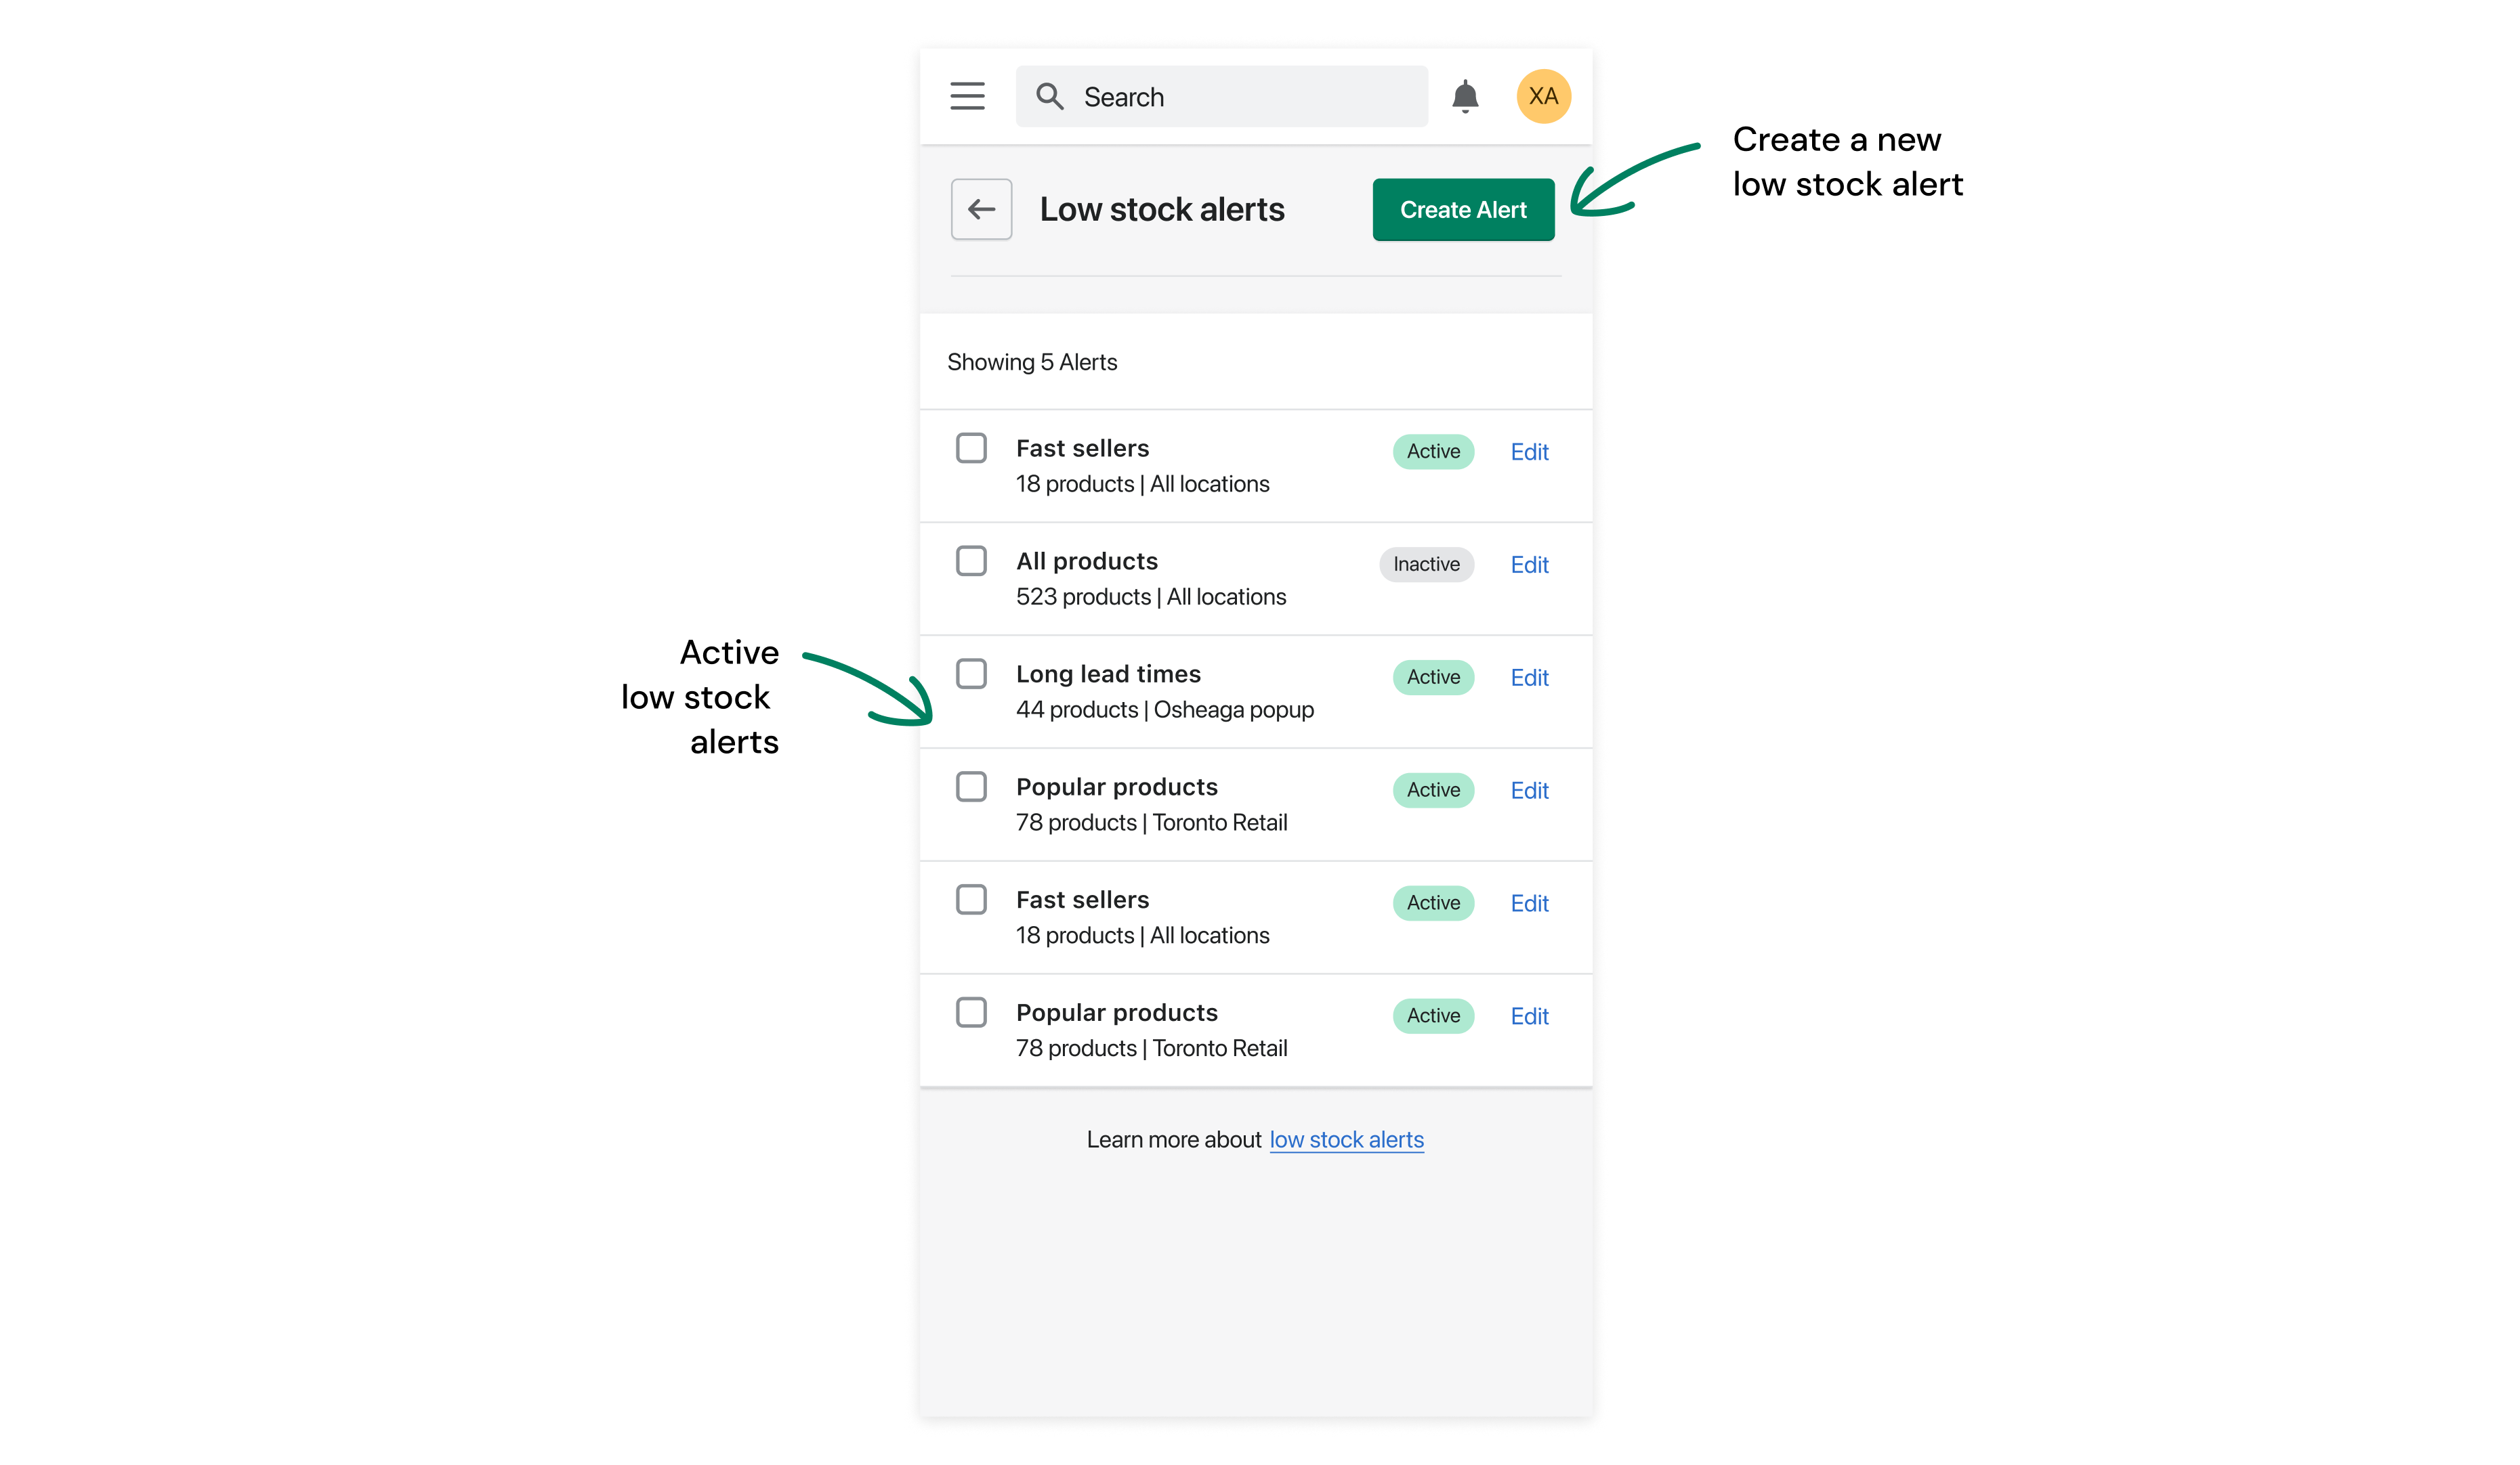Toggle the first Popular products checkbox
The width and height of the screenshot is (2520, 1465).
point(971,787)
